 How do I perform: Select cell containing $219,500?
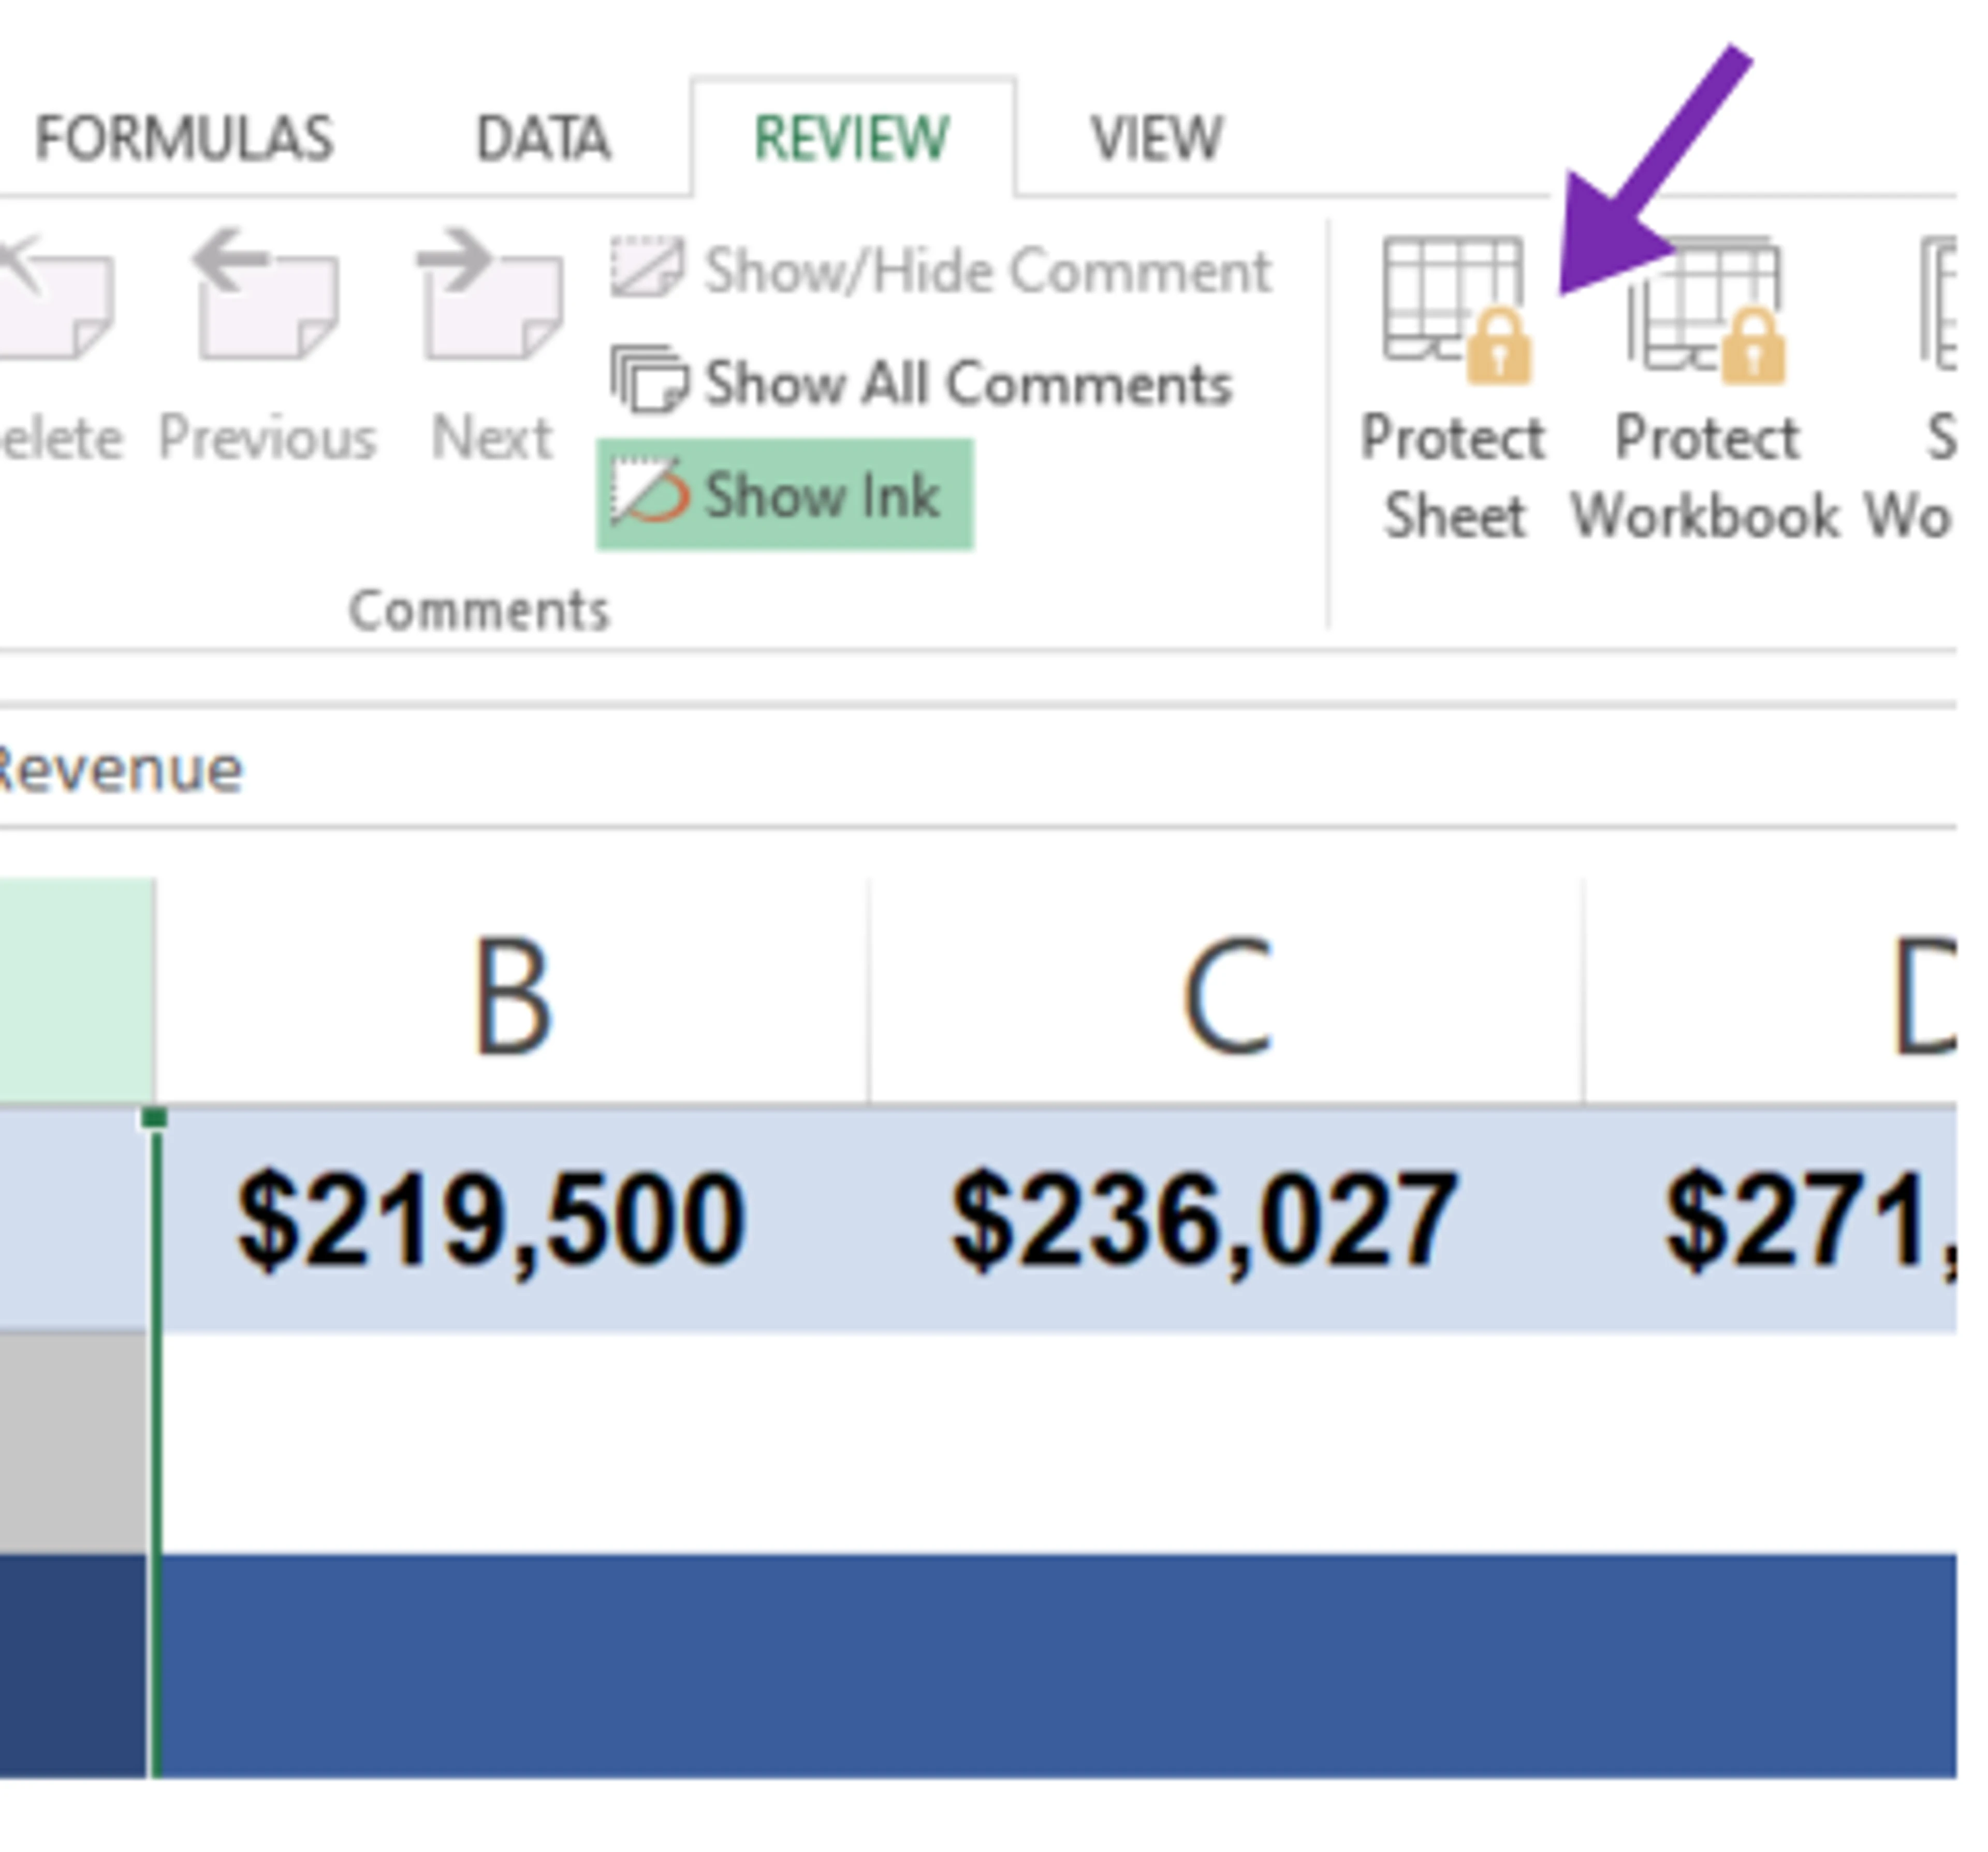pos(492,1220)
